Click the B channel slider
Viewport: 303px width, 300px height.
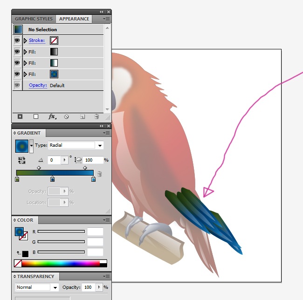[x=61, y=252]
